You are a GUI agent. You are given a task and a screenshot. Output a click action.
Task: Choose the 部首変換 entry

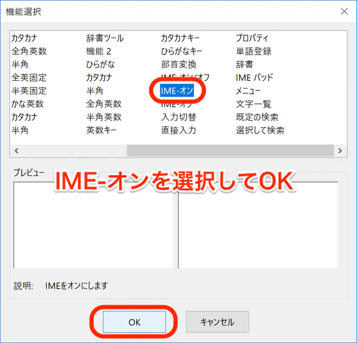point(179,64)
